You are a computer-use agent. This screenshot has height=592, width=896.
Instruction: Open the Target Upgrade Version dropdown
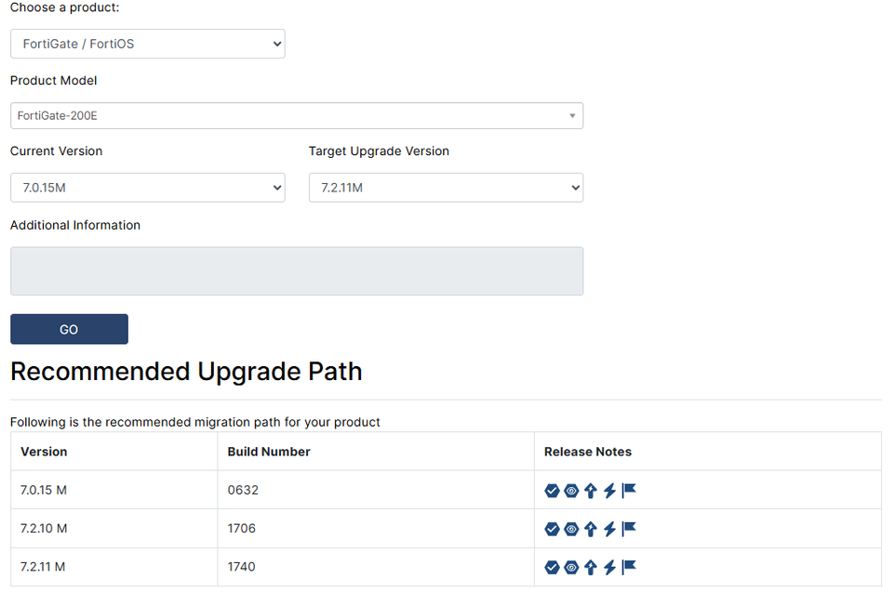[446, 188]
